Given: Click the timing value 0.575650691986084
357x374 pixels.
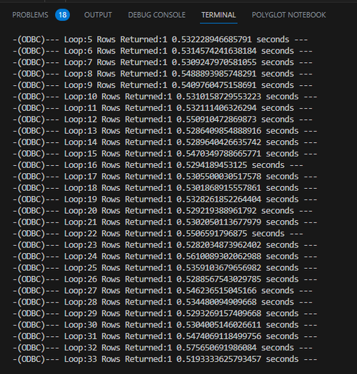Looking at the screenshot, I should pyautogui.click(x=216, y=348).
